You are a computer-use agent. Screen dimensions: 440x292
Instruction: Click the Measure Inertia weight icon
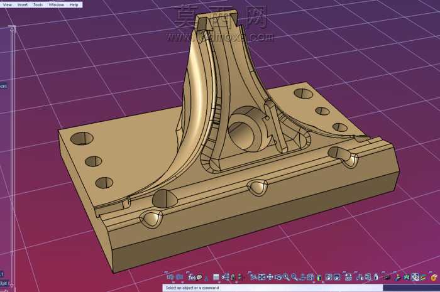[377, 278]
